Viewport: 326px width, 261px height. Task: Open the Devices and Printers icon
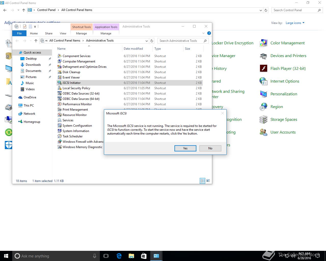point(263,56)
